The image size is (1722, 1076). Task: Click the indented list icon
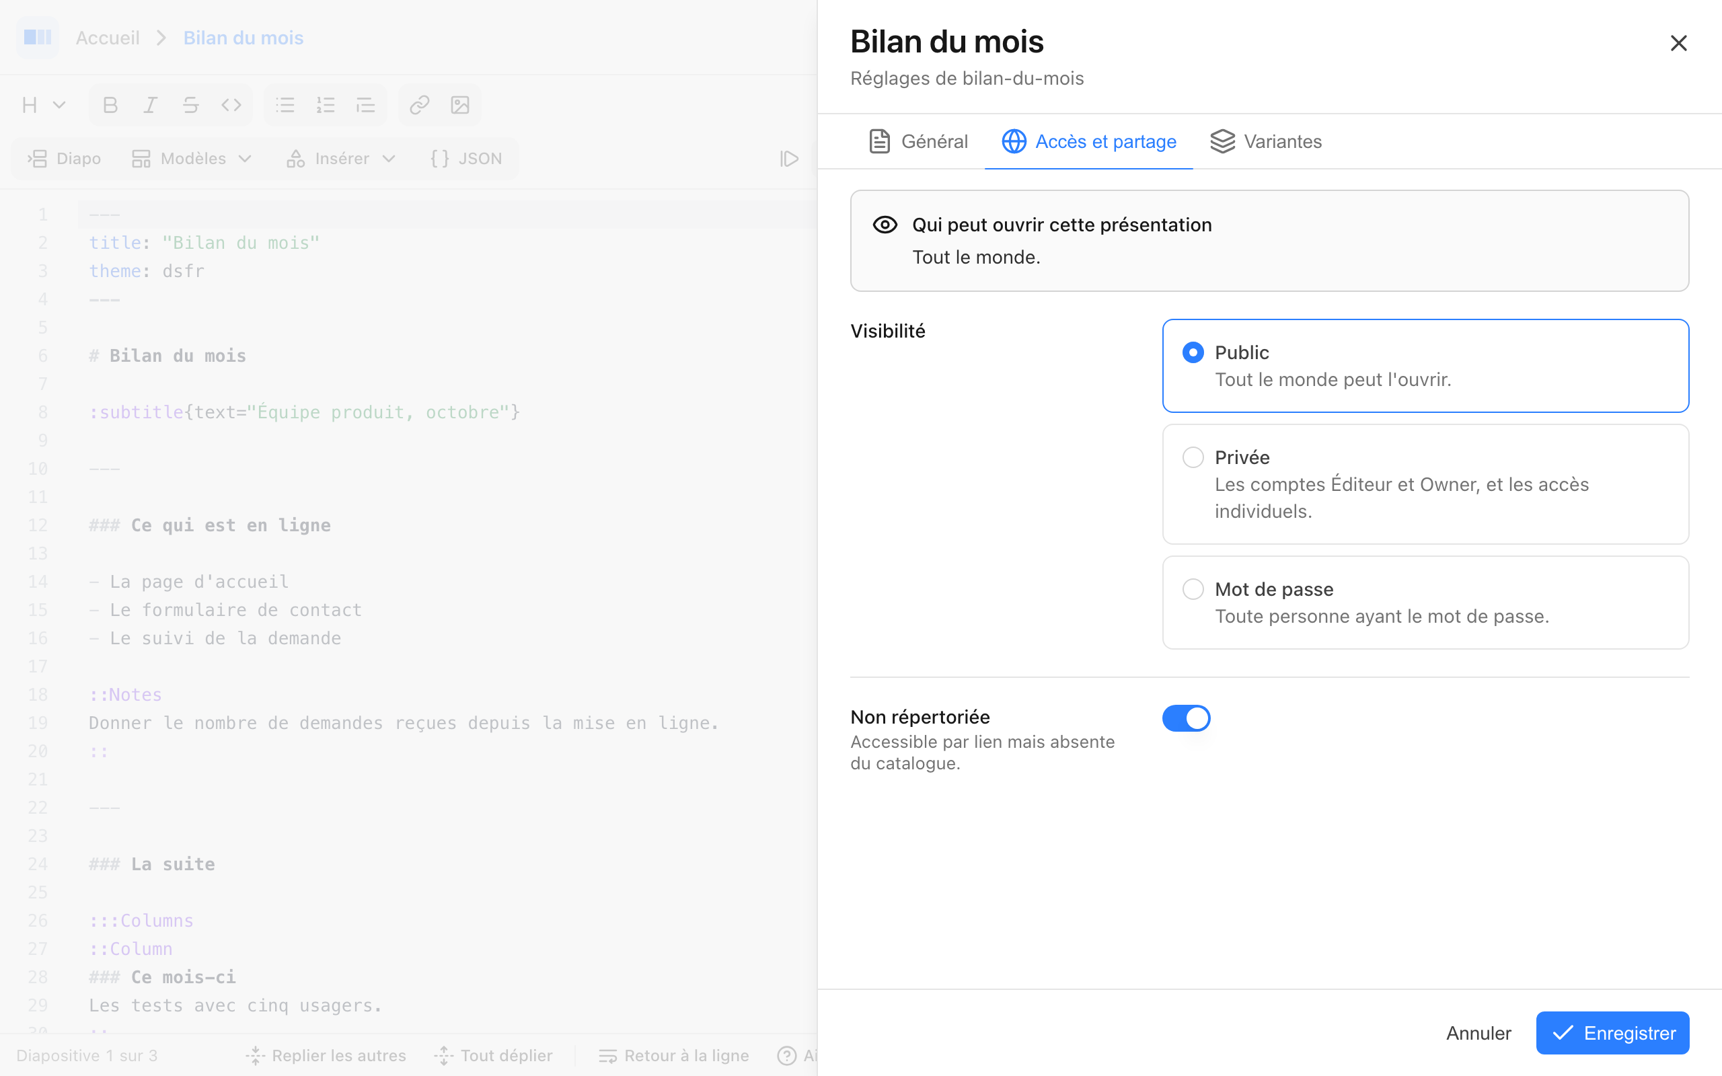pyautogui.click(x=366, y=106)
